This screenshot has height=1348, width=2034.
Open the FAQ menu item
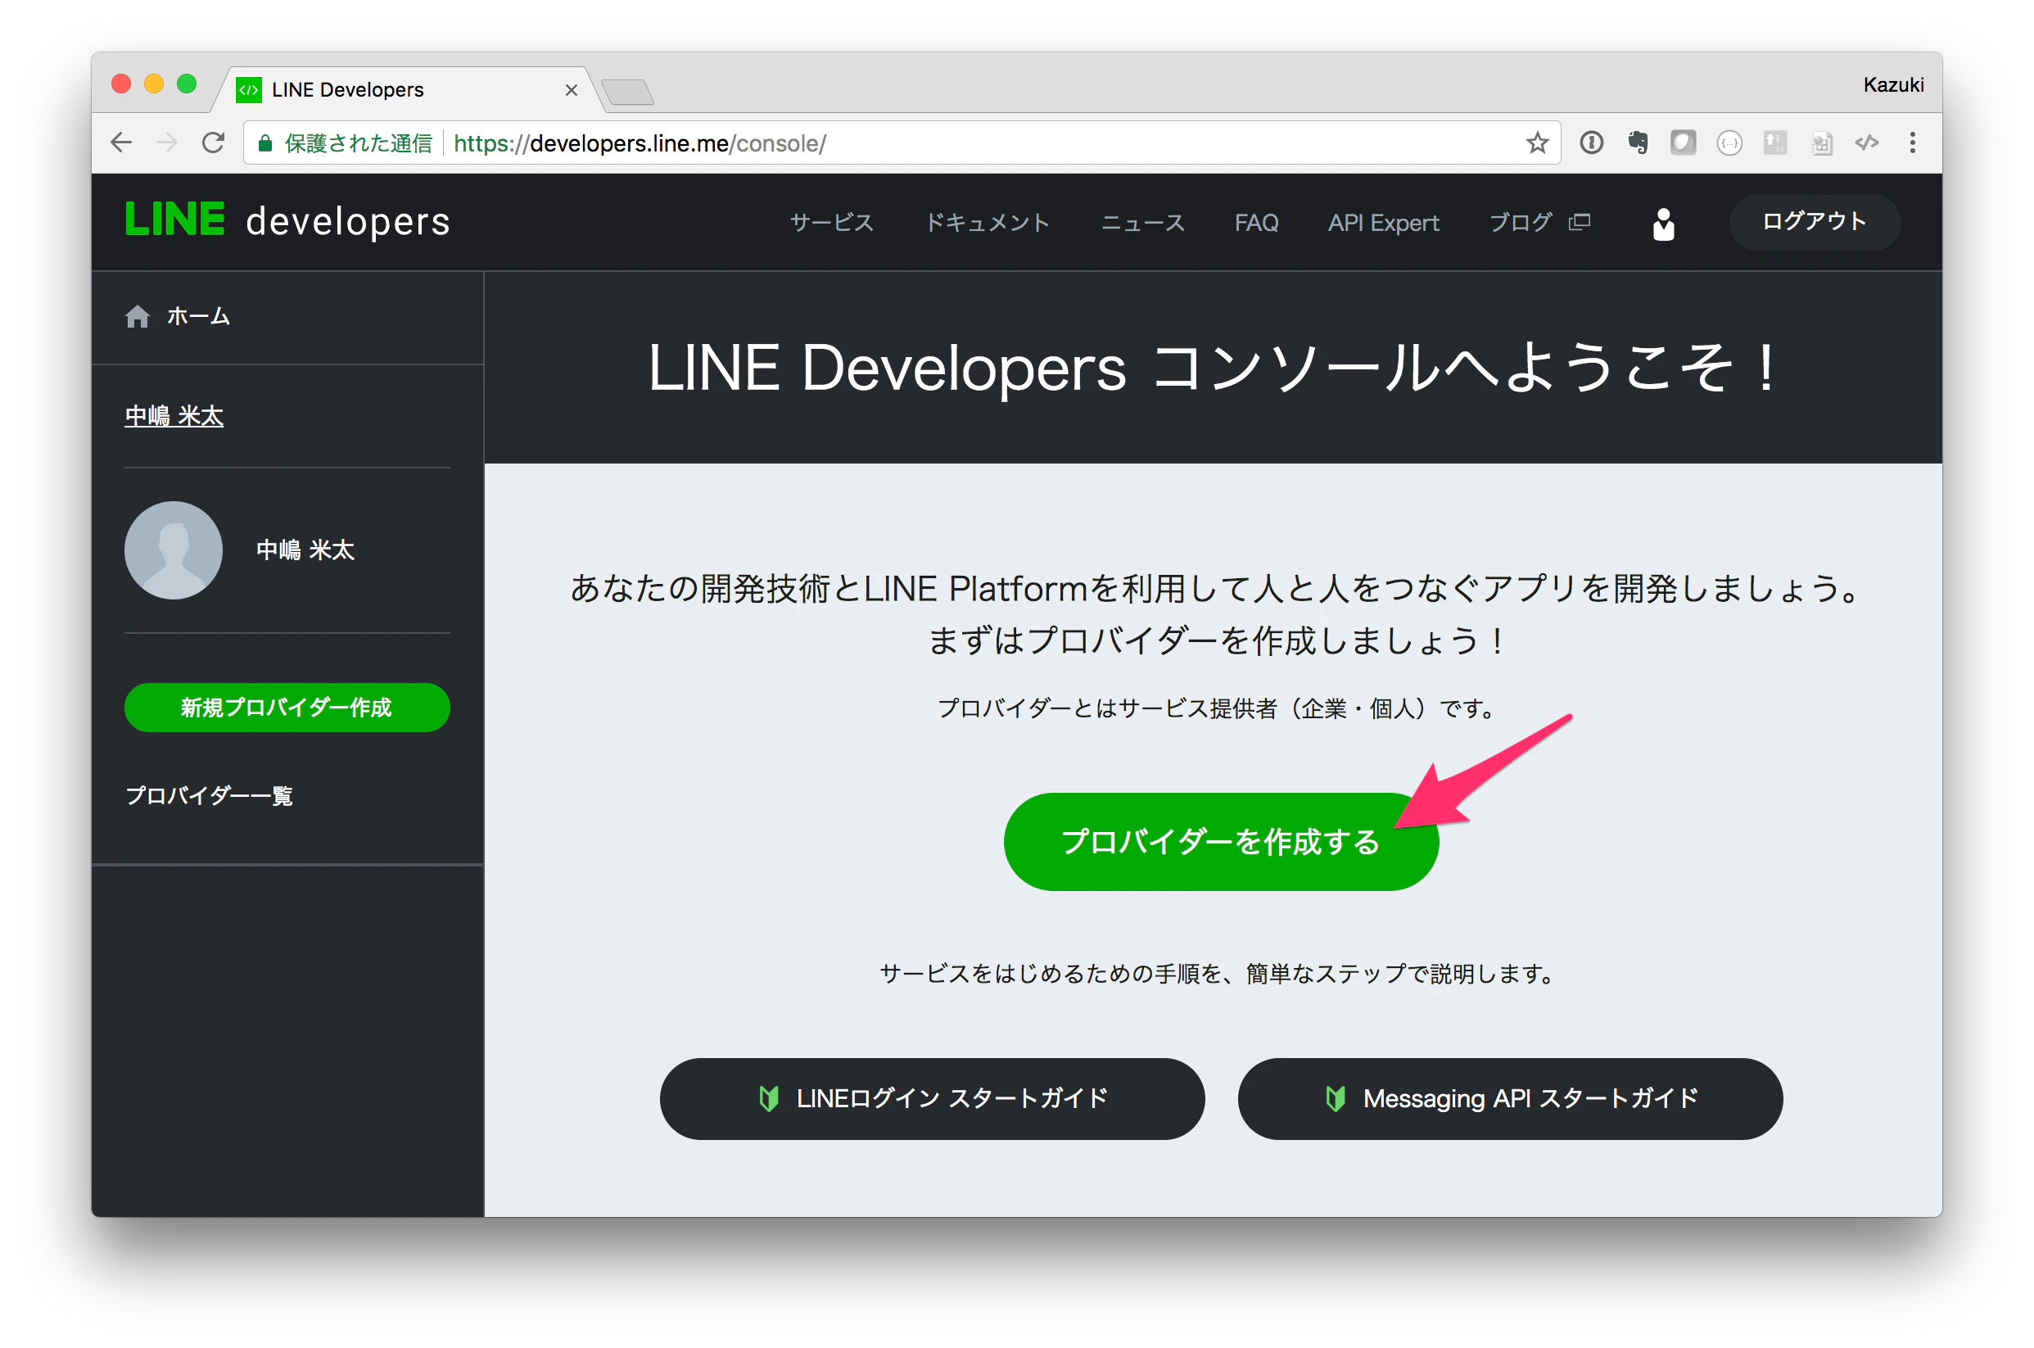click(x=1256, y=223)
